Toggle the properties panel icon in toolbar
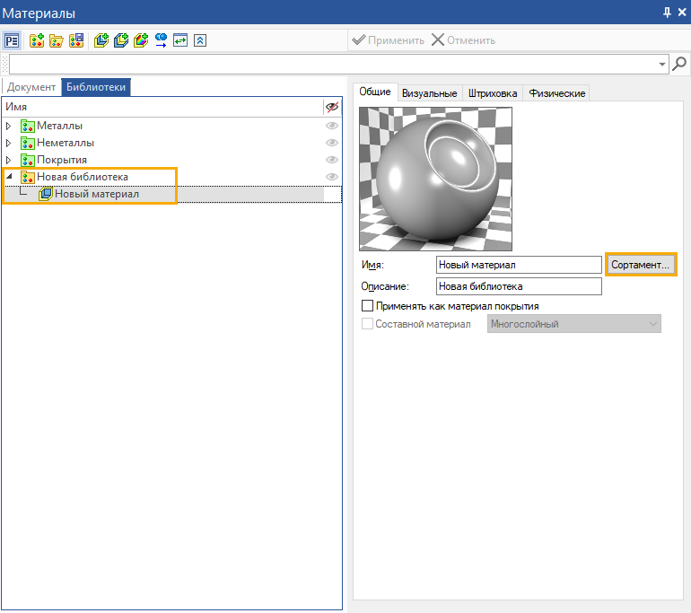Screen dimensions: 691x613 tap(12, 40)
